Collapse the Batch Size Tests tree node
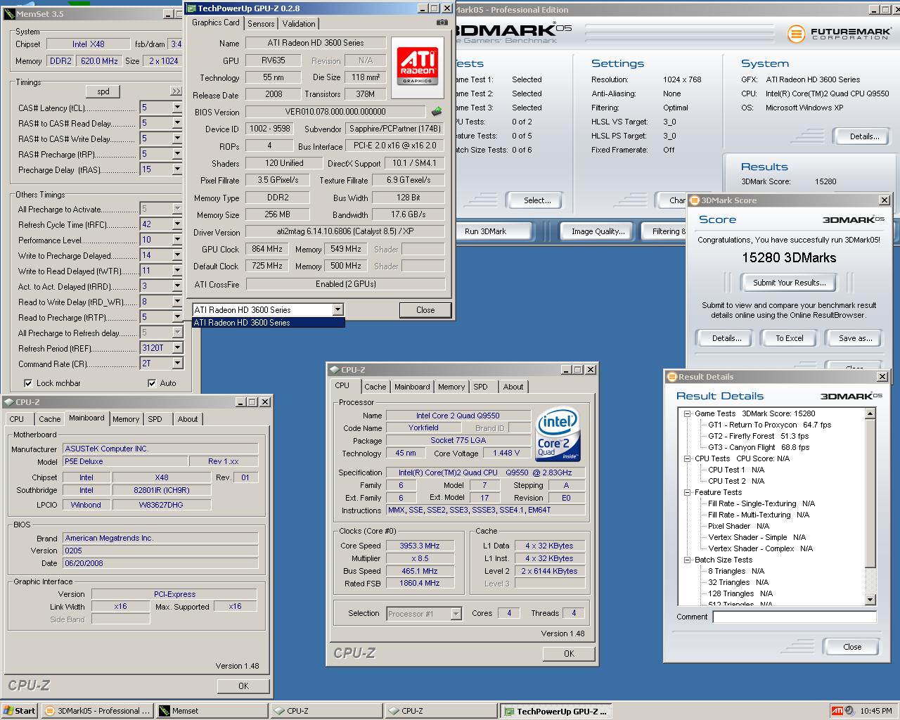The image size is (900, 720). 687,560
